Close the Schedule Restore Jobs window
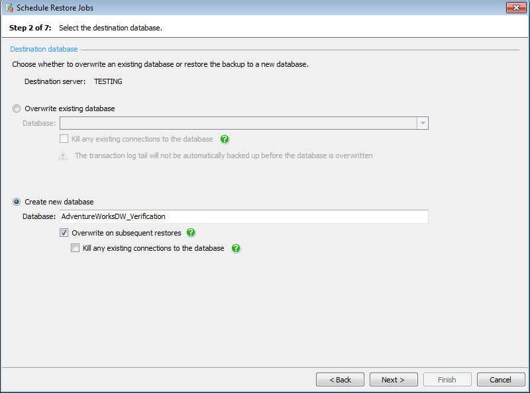 [516, 7]
